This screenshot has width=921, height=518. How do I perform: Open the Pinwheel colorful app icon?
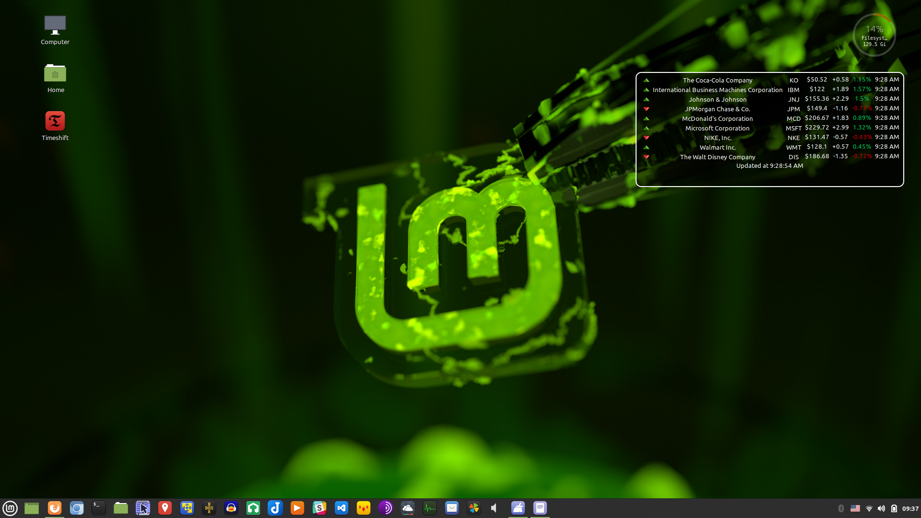tap(474, 508)
